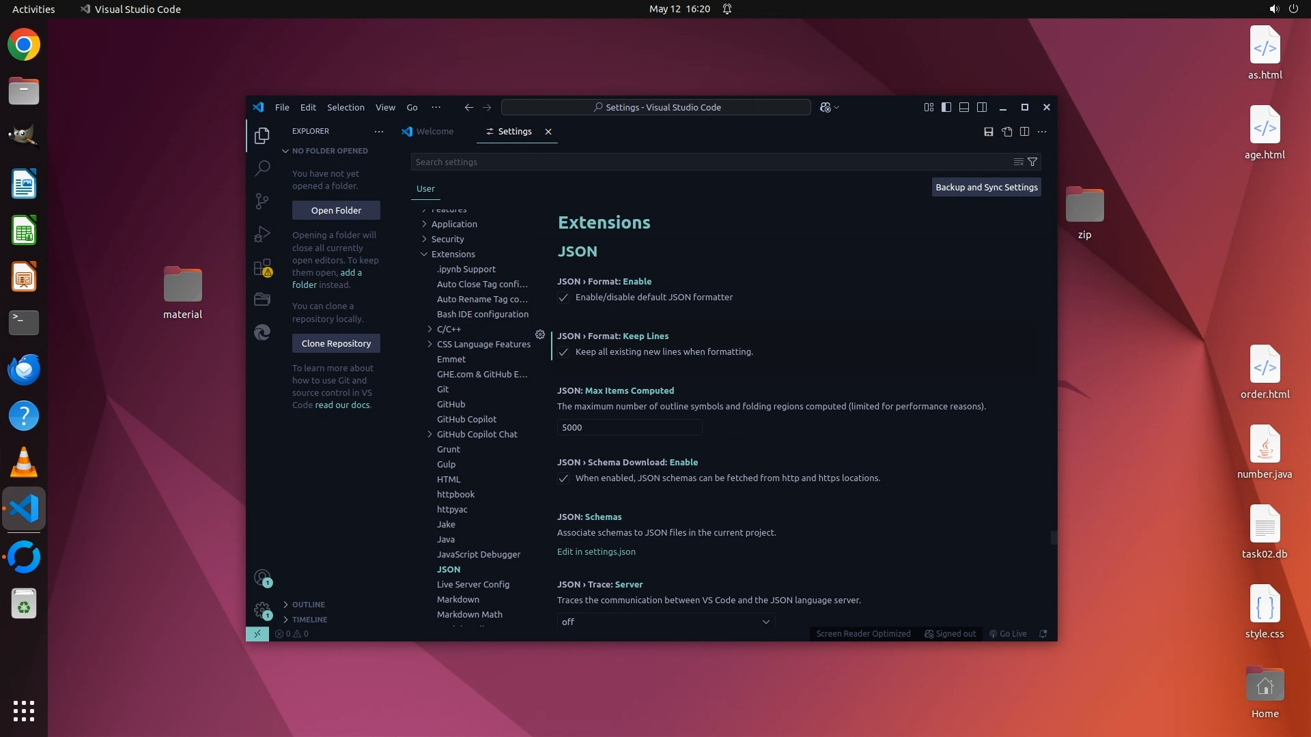Open Run and Debug view icon
Viewport: 1311px width, 737px height.
click(x=262, y=234)
